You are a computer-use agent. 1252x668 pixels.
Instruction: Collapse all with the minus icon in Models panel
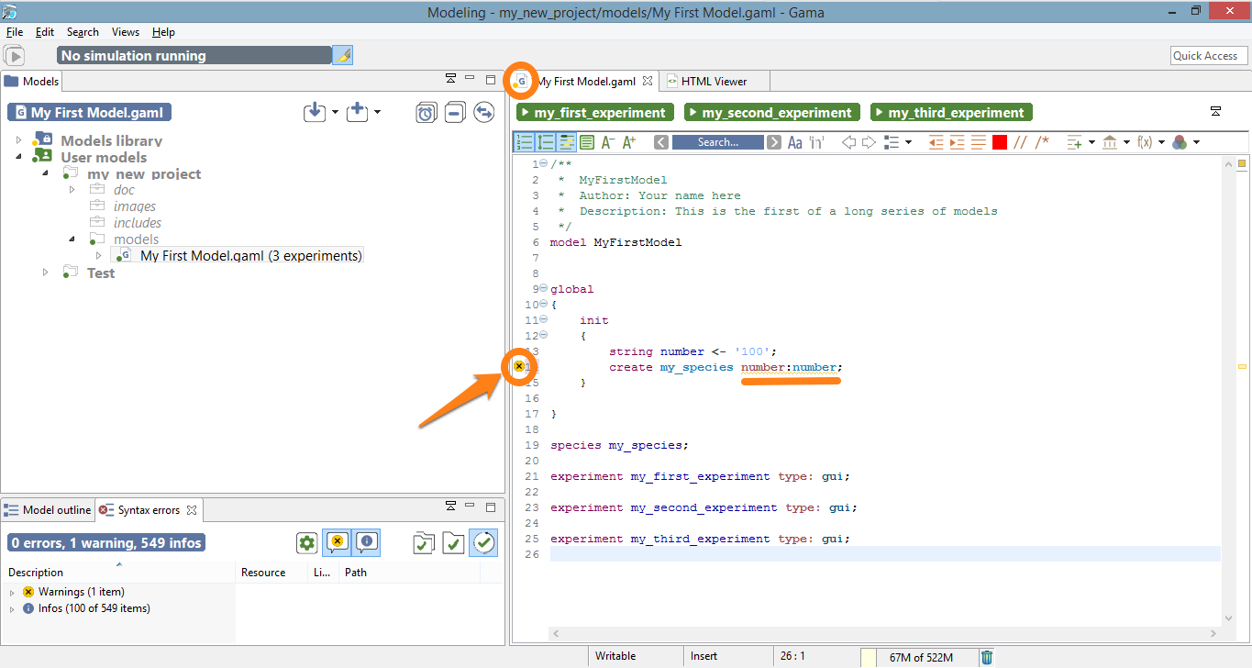click(x=455, y=112)
